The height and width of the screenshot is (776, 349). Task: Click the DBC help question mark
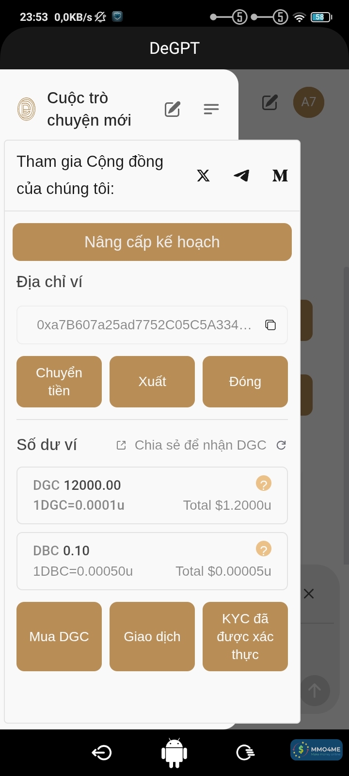[264, 549]
